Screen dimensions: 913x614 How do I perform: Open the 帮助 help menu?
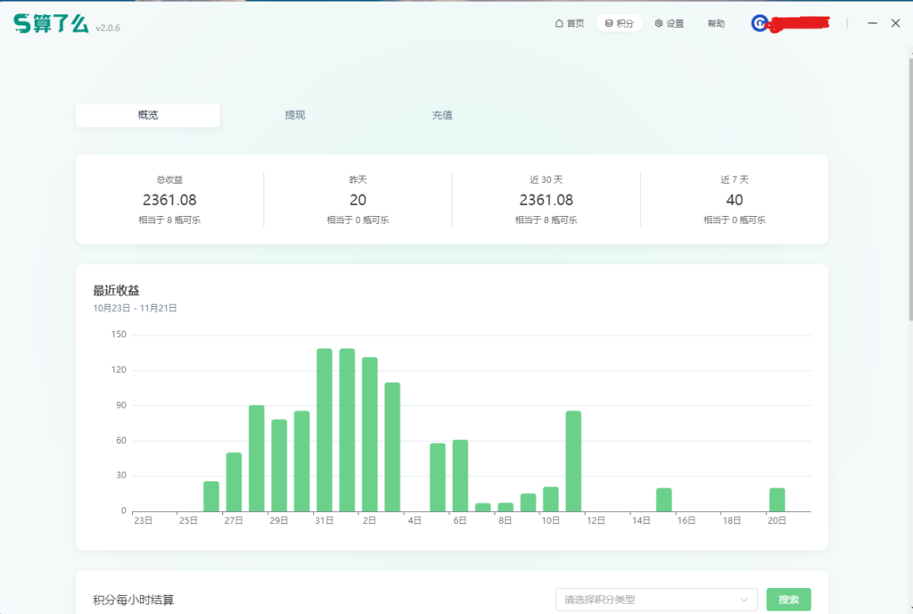(x=716, y=24)
